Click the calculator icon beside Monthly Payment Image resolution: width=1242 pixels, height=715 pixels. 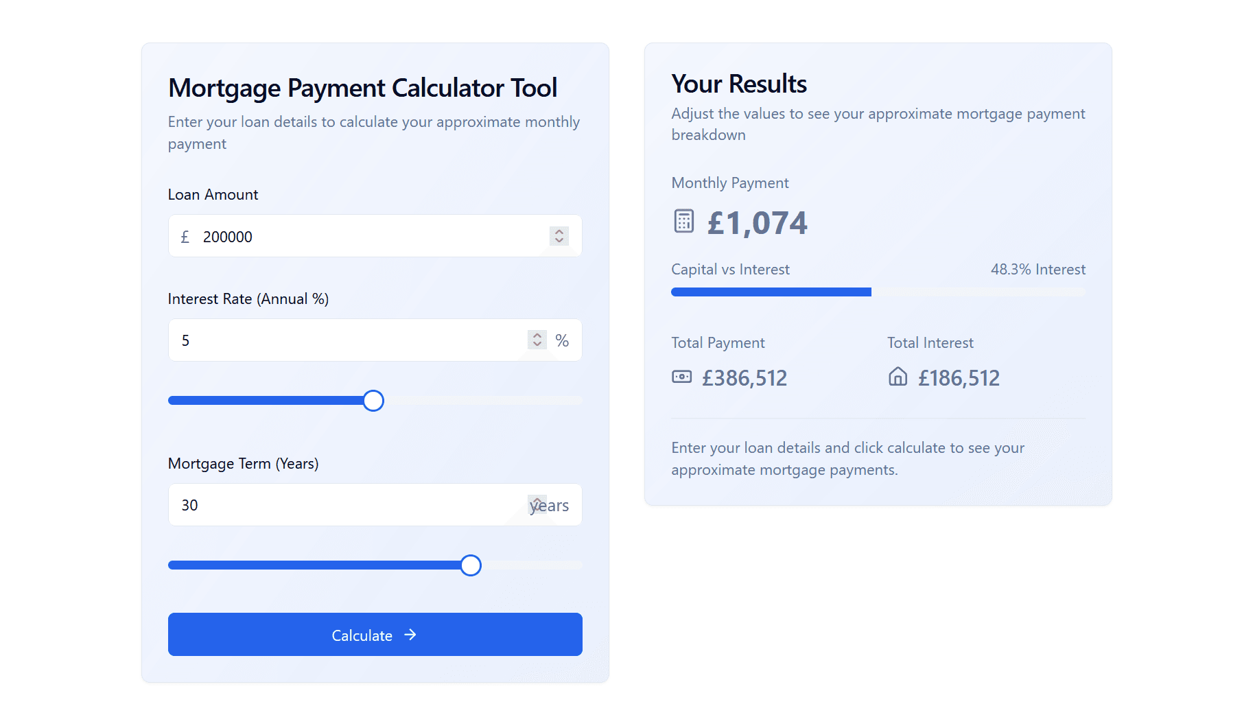683,221
